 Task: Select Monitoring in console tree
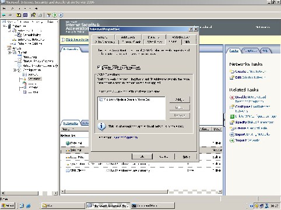[30, 57]
